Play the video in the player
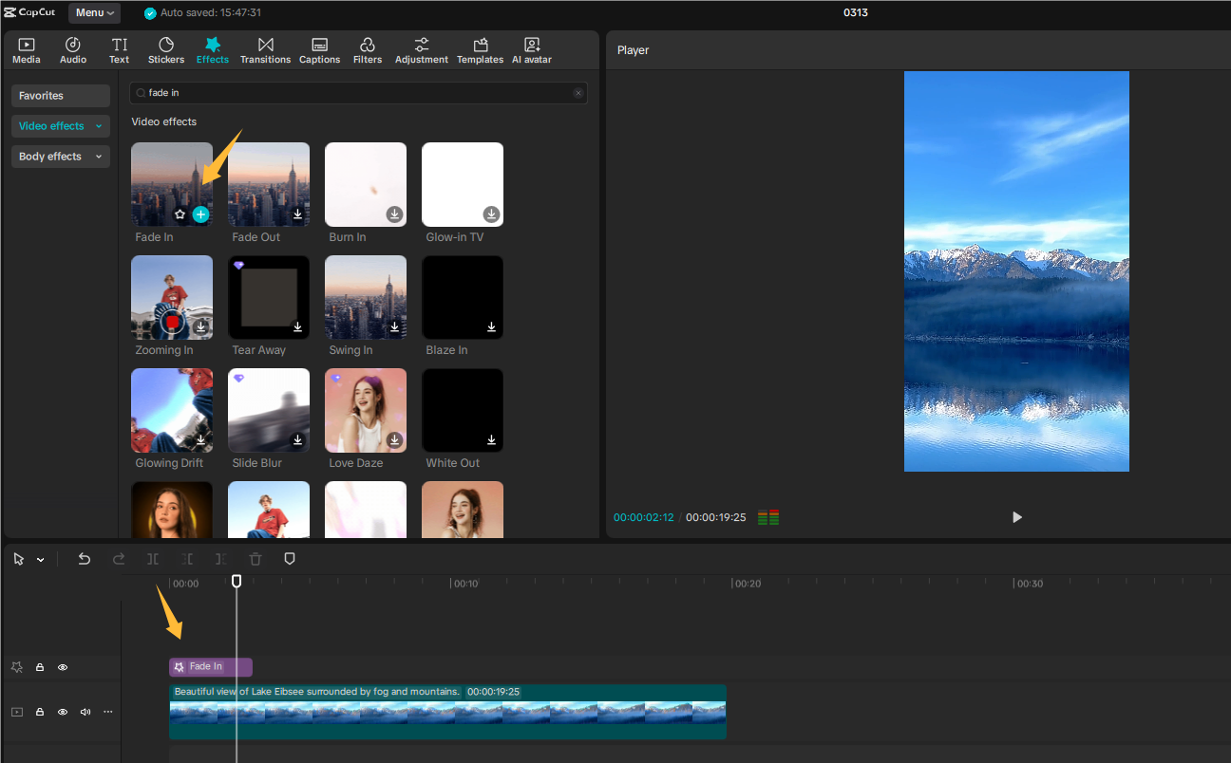Screen dimensions: 1231x763 pyautogui.click(x=1016, y=517)
